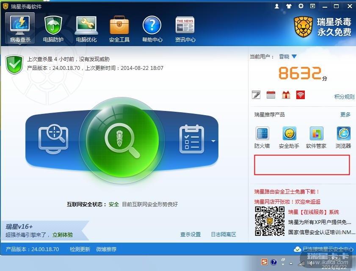Open 国家信息安全认证培训 link
356x271 pixels.
point(321,232)
